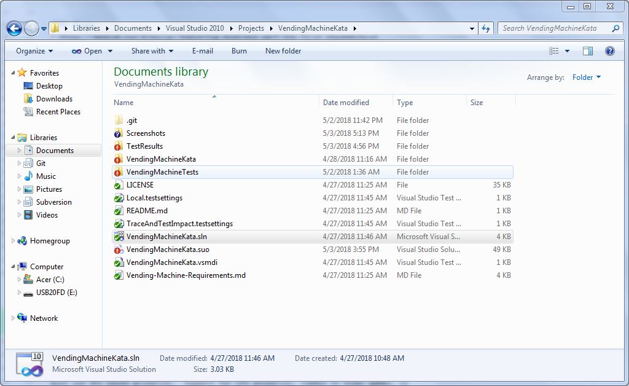Click the Burn toolbar button

coord(239,51)
